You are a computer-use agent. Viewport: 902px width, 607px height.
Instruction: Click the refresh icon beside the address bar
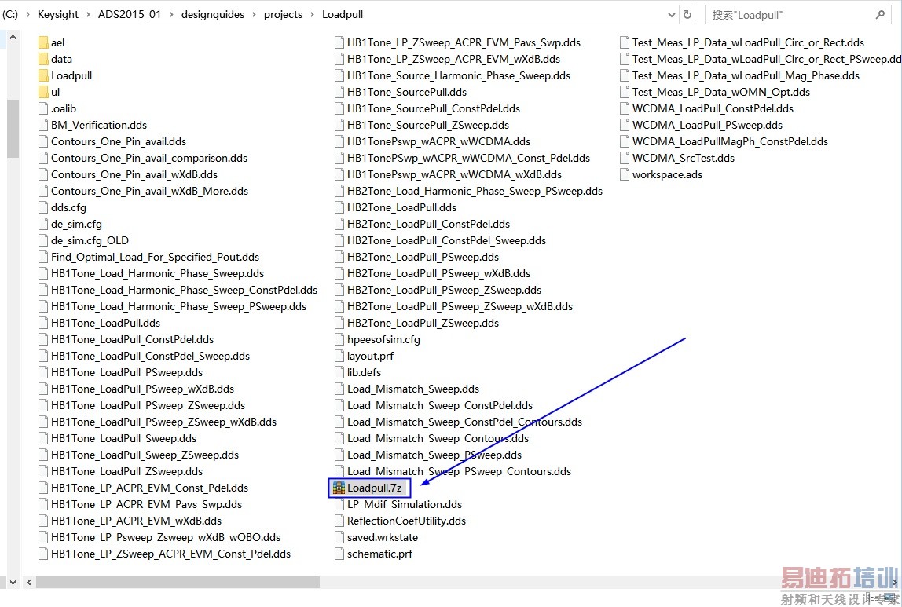click(687, 14)
